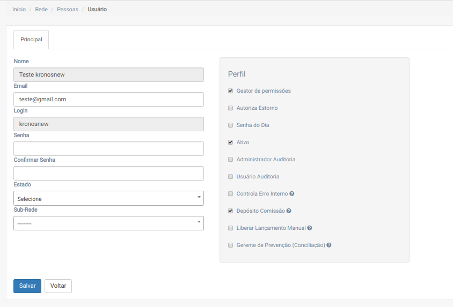Expand the Sub-Rede dropdown

tap(108, 223)
